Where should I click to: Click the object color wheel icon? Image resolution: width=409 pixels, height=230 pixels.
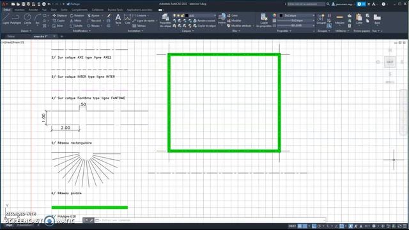[274, 15]
